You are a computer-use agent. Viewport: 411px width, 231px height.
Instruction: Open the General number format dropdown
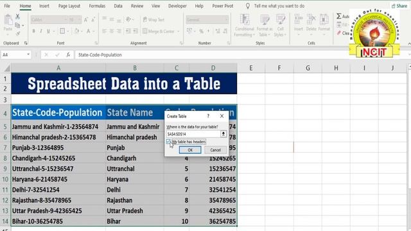226,20
